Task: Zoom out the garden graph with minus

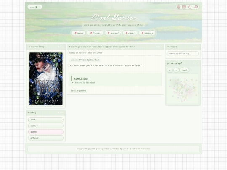Action: [176, 70]
